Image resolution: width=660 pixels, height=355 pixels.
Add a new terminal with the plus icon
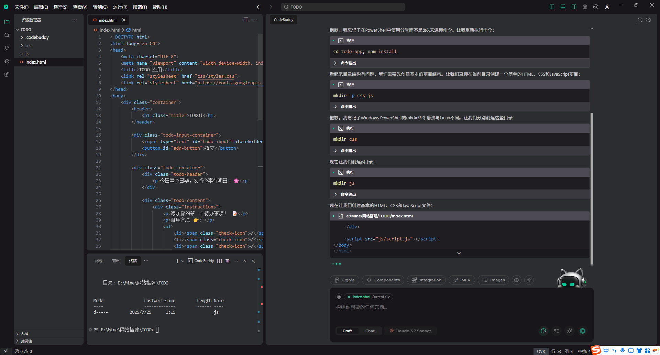coord(177,261)
